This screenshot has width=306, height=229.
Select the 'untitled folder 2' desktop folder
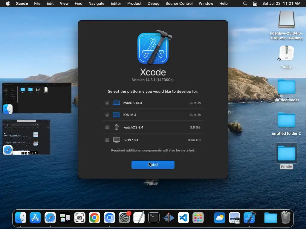[x=286, y=120]
